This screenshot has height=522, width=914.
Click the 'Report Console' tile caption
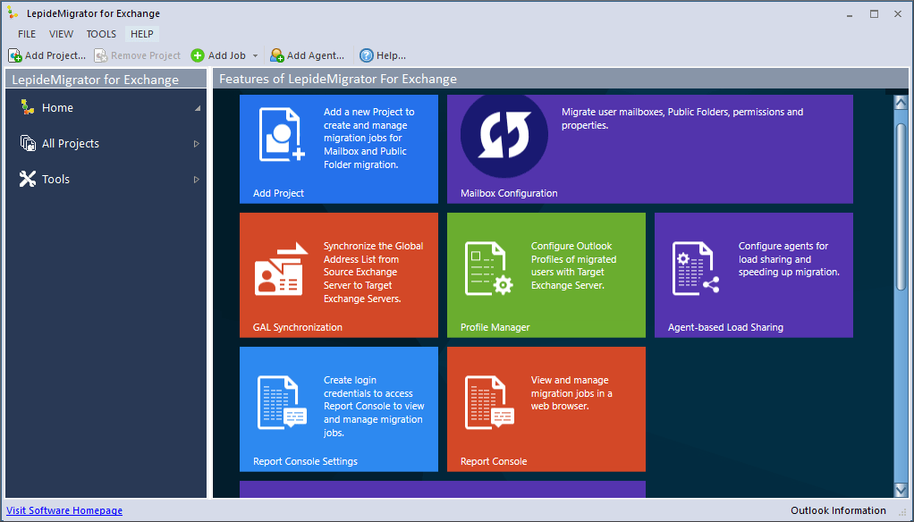click(x=494, y=461)
